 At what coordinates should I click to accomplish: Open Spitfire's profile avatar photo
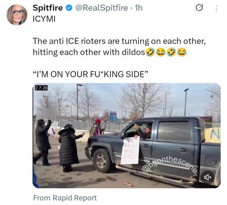click(17, 14)
